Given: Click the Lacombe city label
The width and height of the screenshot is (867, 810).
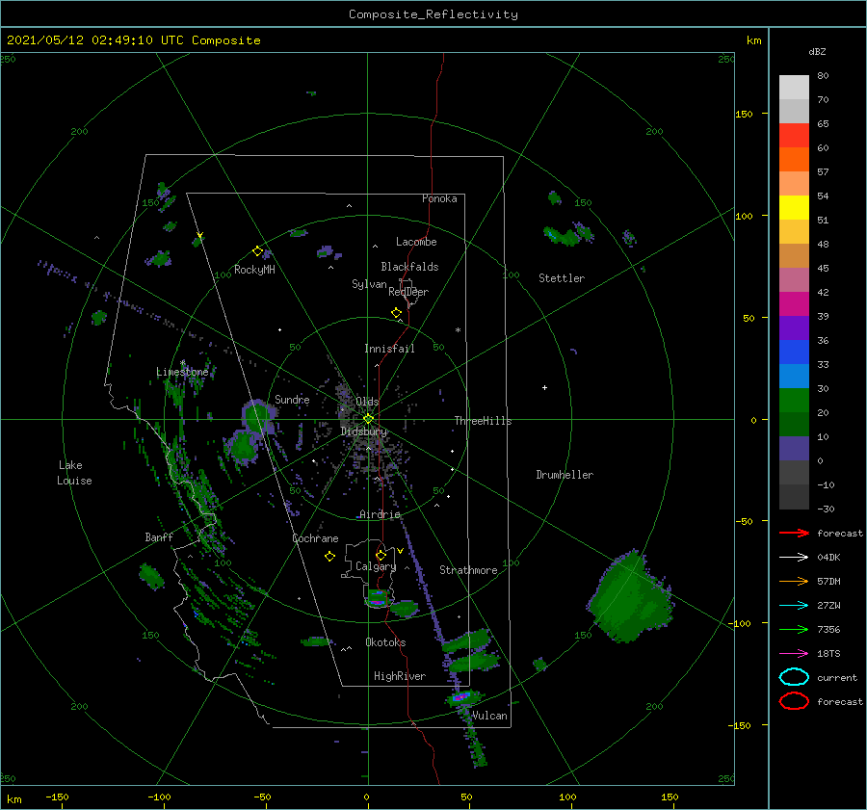Looking at the screenshot, I should [x=416, y=242].
